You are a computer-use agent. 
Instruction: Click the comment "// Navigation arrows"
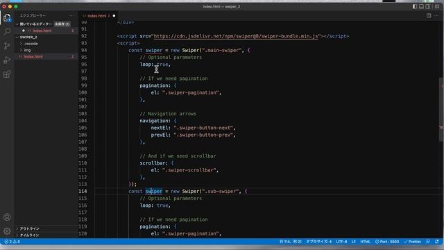pos(168,114)
